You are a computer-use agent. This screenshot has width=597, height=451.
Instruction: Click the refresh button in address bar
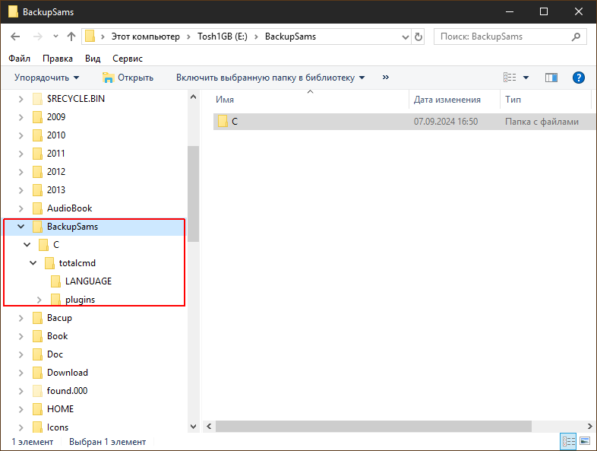tap(418, 37)
